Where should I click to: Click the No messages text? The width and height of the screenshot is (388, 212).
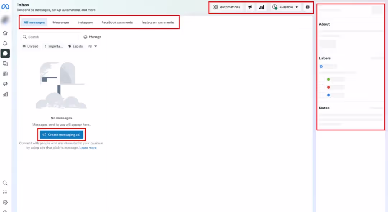[x=61, y=118]
